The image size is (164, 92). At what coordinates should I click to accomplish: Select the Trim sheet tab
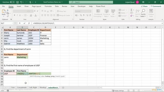point(13,87)
